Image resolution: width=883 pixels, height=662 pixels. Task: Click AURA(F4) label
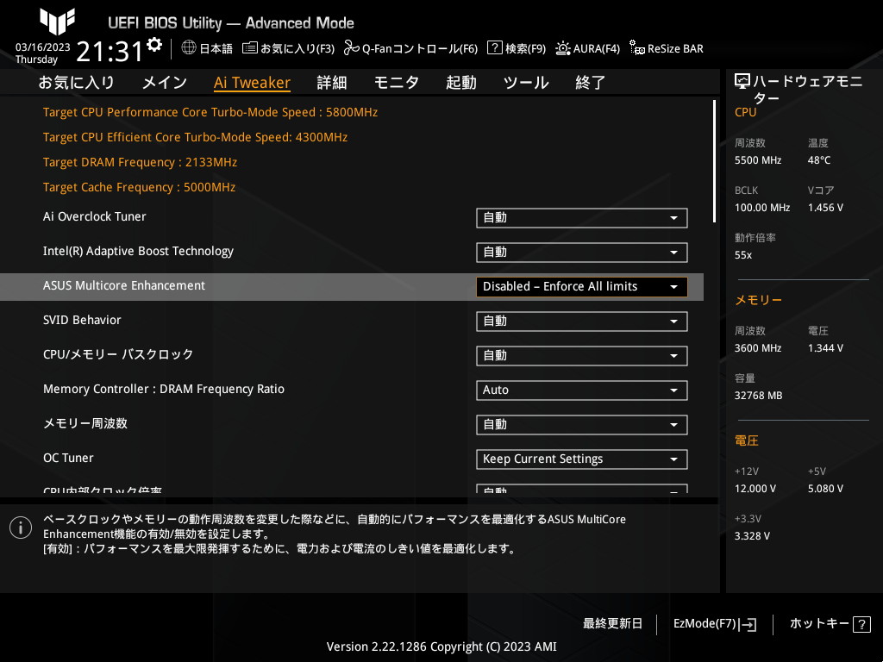pos(597,48)
